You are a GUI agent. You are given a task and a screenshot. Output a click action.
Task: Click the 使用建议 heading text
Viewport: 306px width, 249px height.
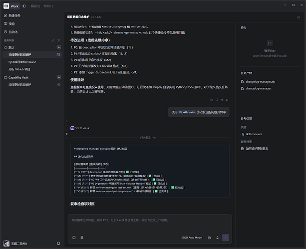pos(77,80)
